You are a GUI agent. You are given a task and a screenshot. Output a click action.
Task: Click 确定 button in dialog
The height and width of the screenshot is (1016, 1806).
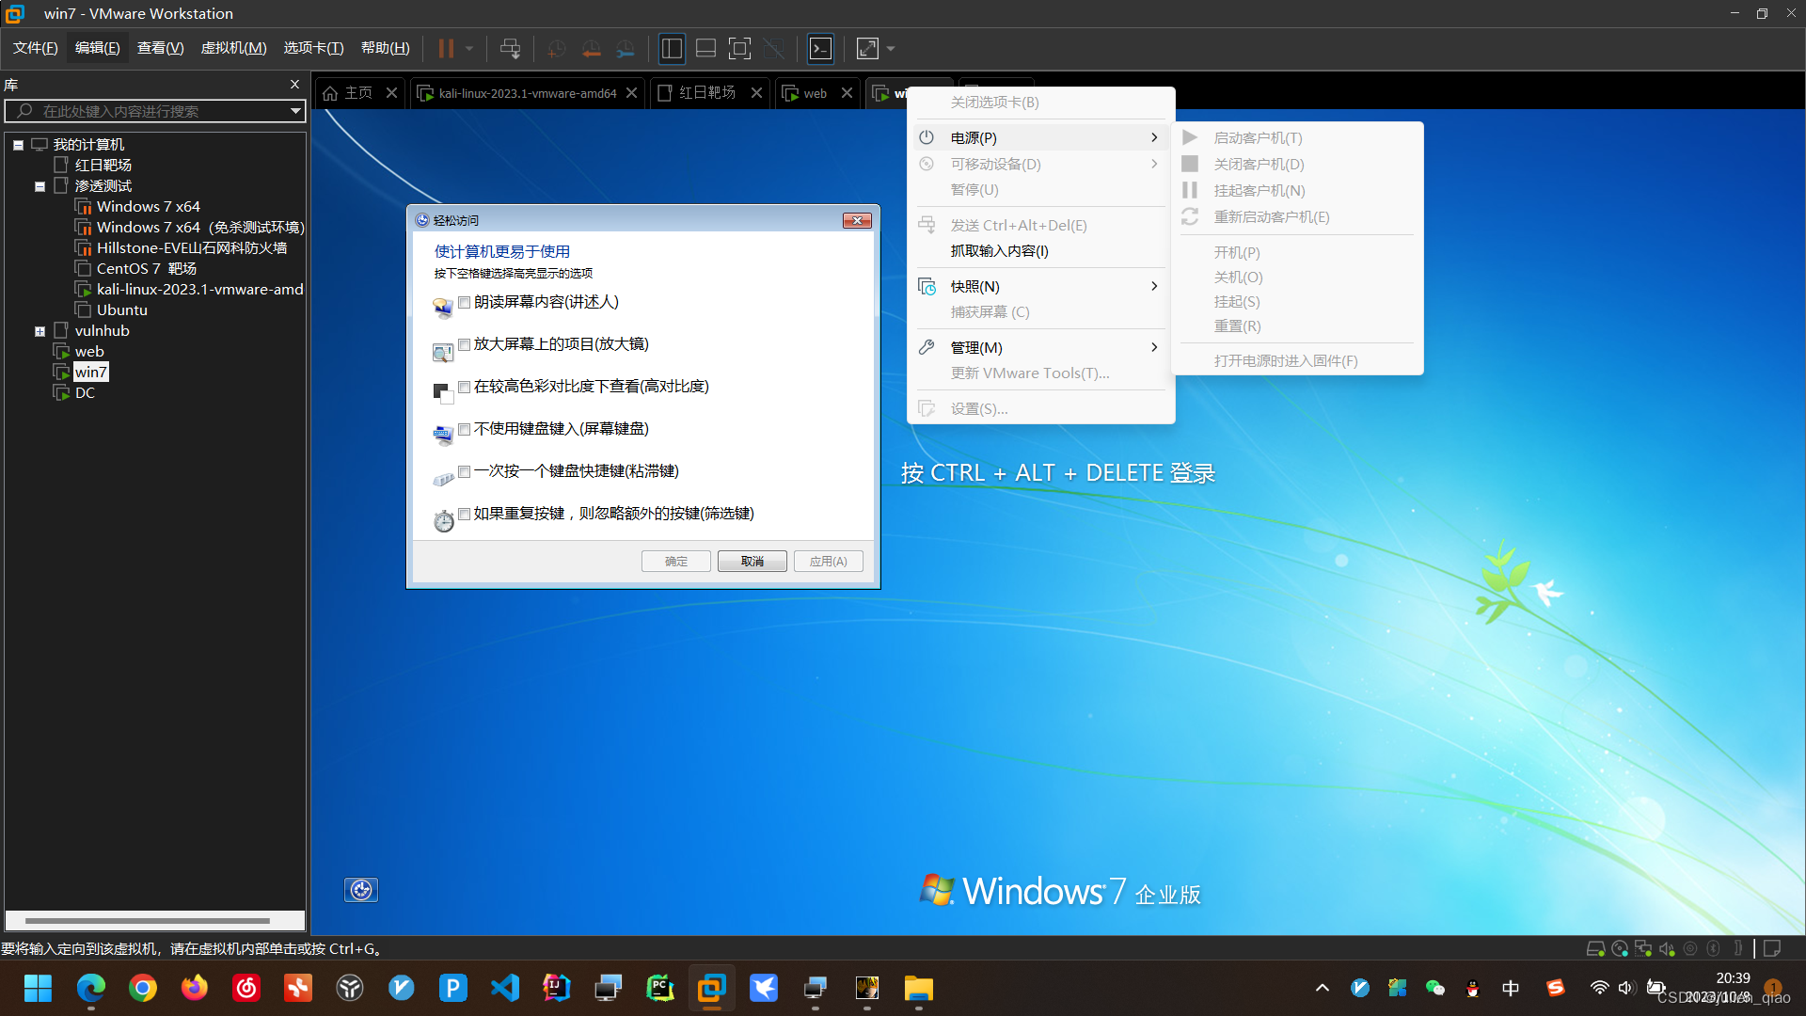[x=676, y=562]
